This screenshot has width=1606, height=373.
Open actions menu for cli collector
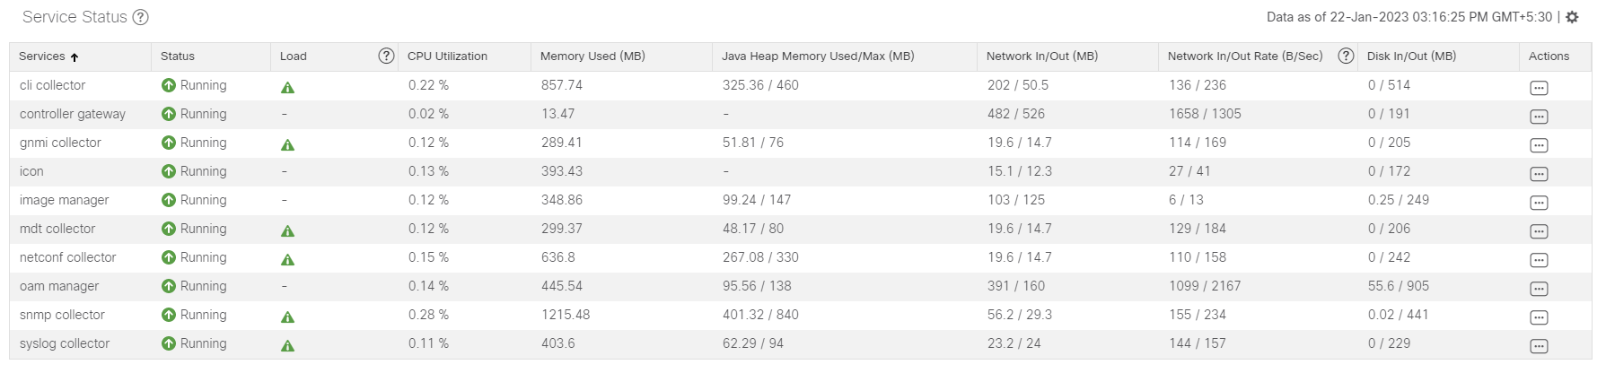pyautogui.click(x=1539, y=88)
